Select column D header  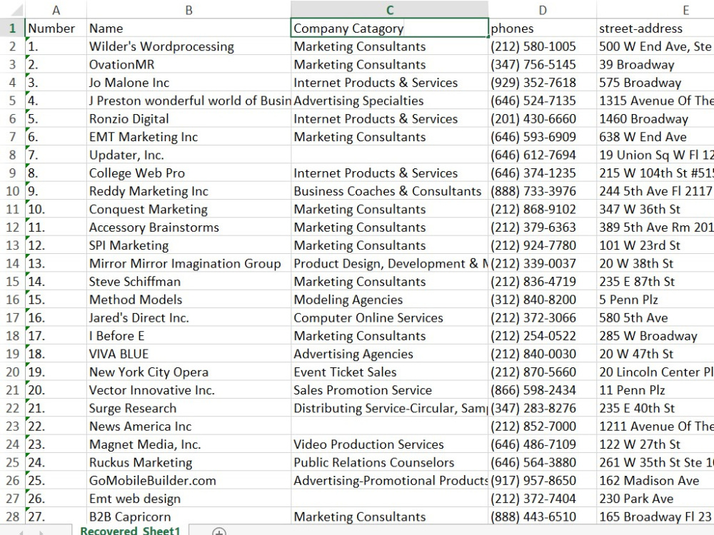543,10
